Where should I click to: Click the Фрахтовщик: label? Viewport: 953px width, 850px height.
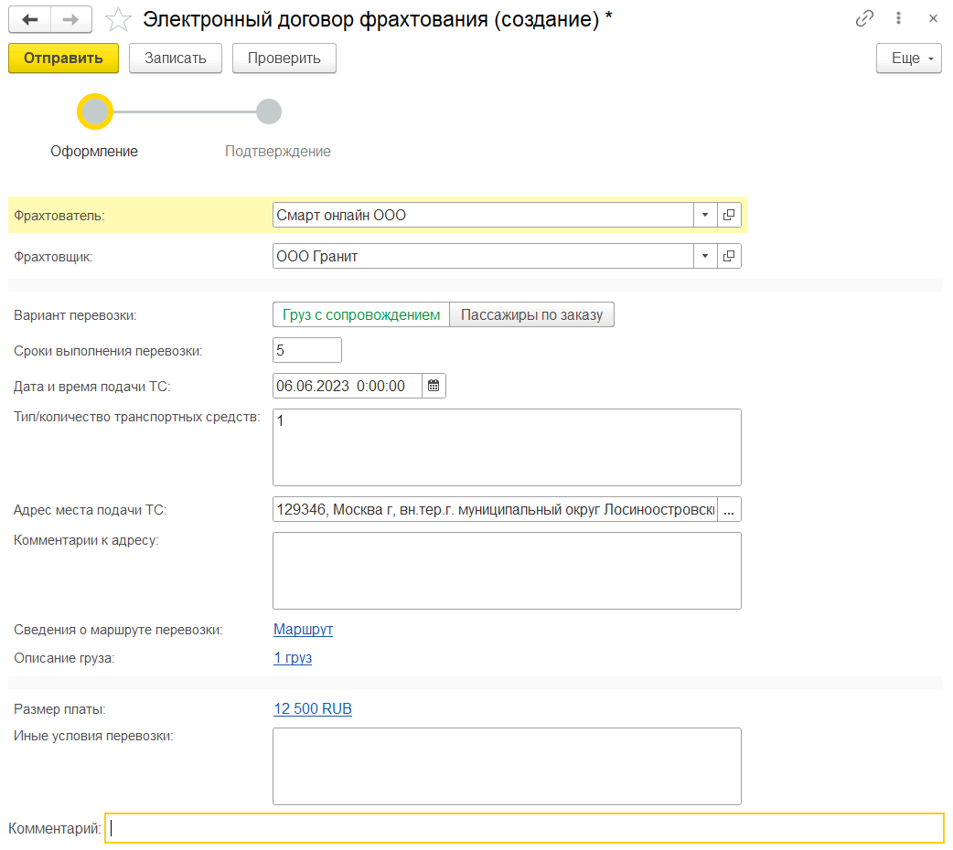pyautogui.click(x=53, y=257)
